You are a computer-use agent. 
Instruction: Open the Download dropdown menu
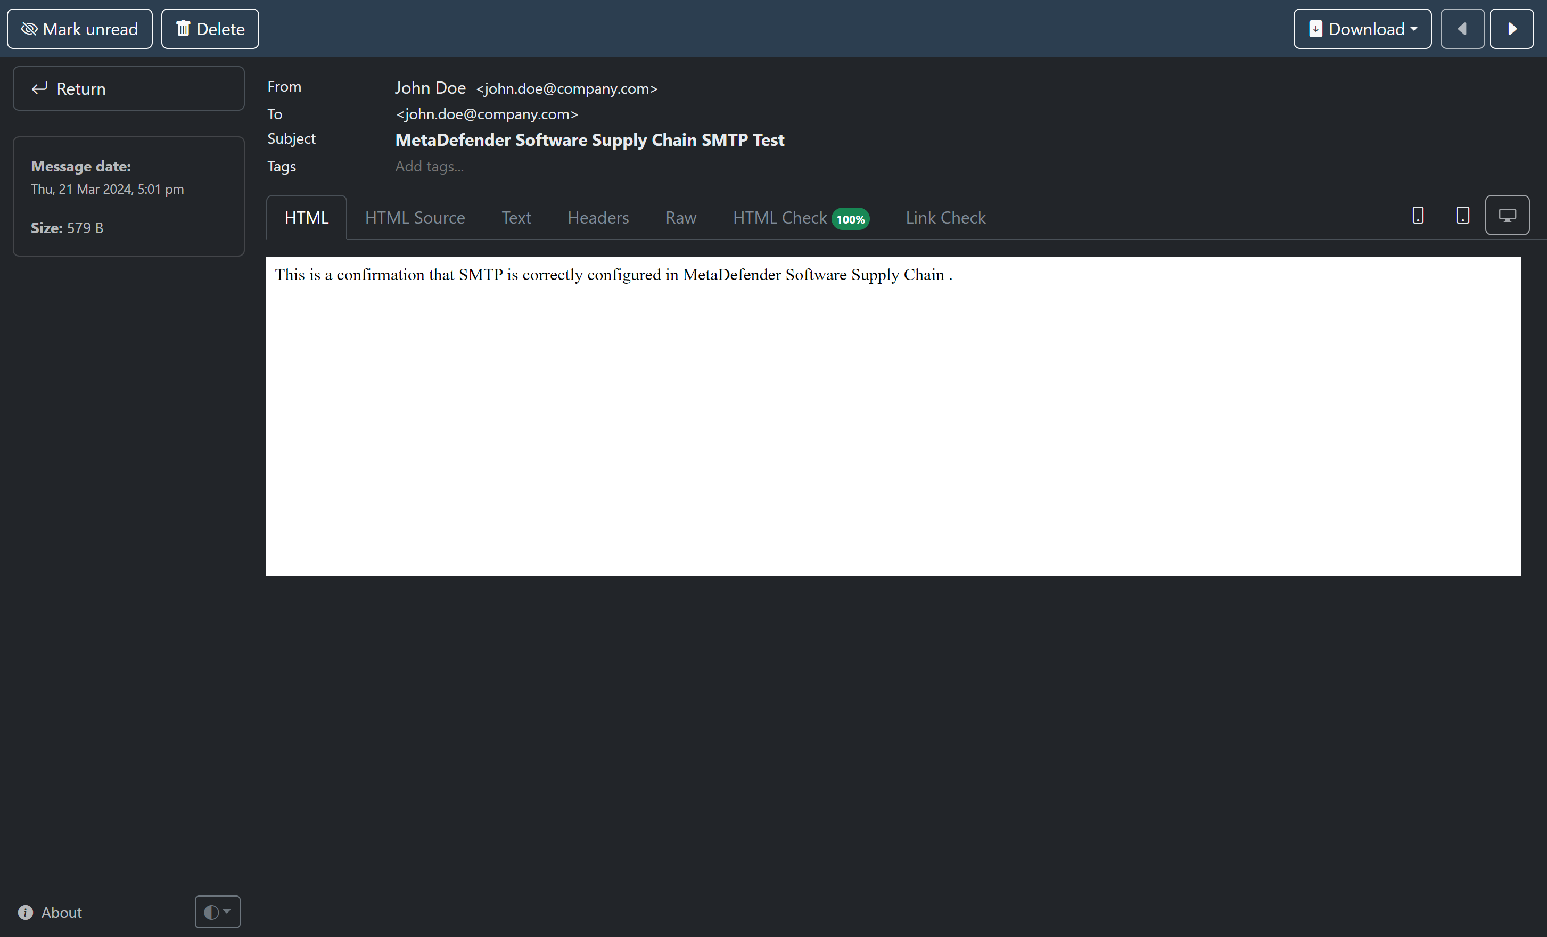click(1362, 29)
